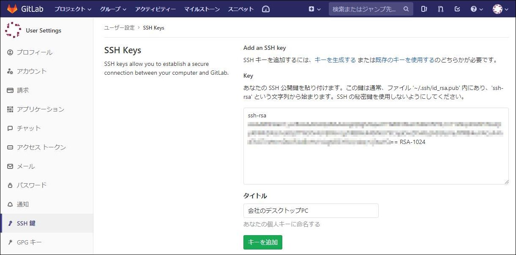The height and width of the screenshot is (255, 516).
Task: Open the help question mark menu
Action: (x=476, y=9)
